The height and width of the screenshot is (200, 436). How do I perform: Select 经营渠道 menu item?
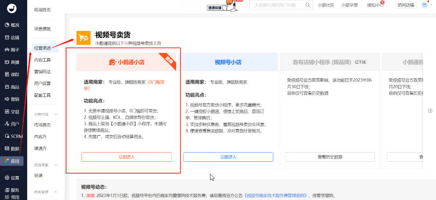(x=45, y=48)
